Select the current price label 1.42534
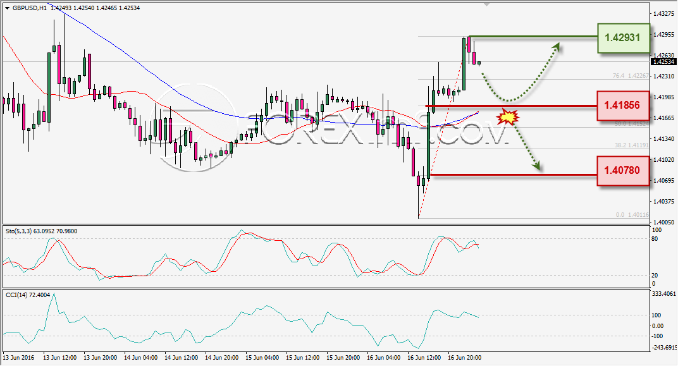Screen dimensions: 678x366 (663, 62)
